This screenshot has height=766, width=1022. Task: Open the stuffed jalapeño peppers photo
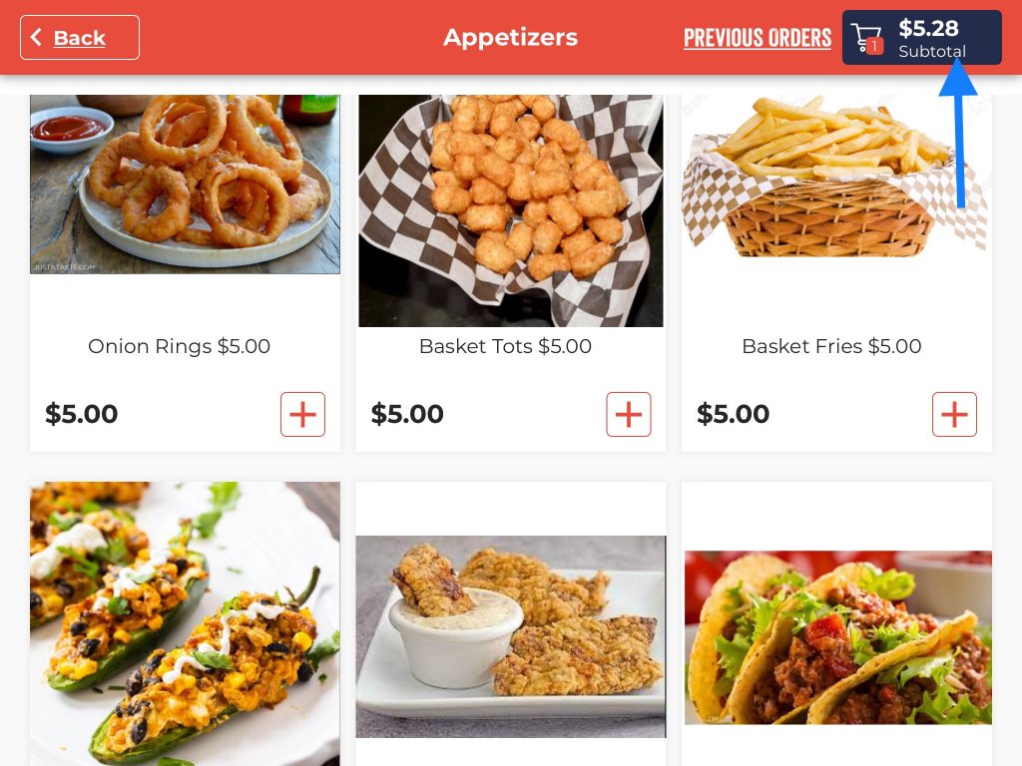tap(185, 624)
